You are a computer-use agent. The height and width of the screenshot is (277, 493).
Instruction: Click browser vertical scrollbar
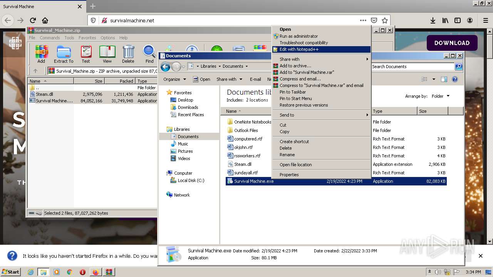click(x=490, y=137)
